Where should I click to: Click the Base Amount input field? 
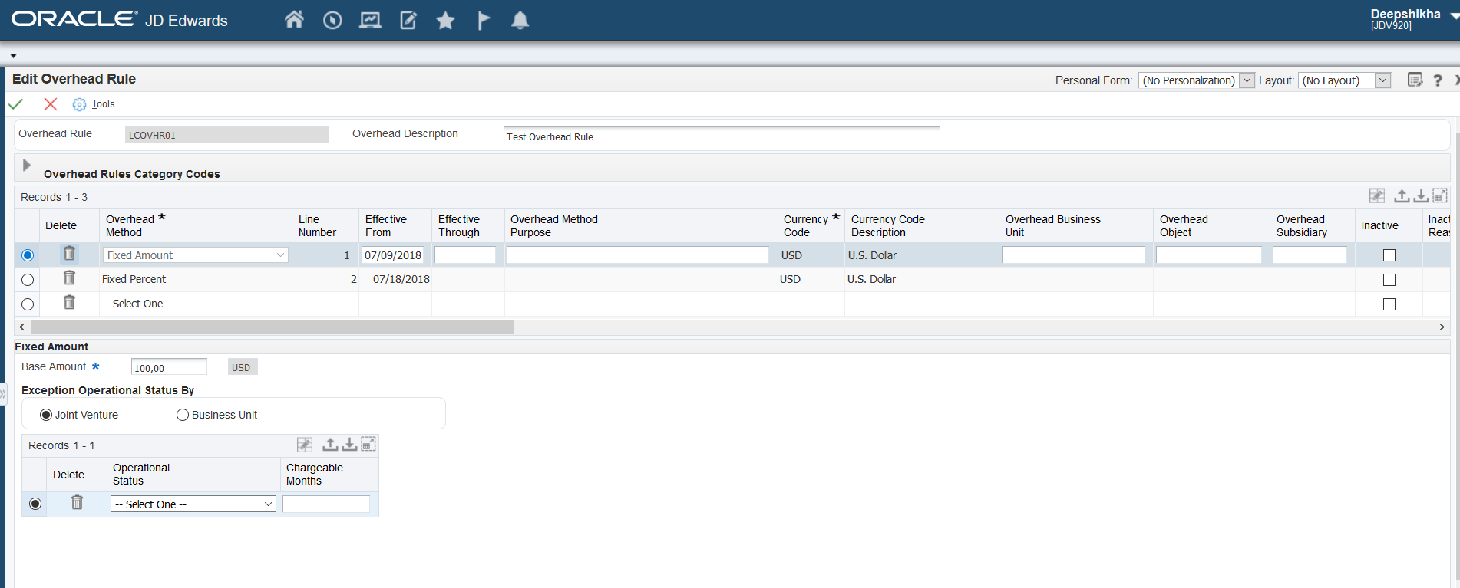click(x=169, y=367)
